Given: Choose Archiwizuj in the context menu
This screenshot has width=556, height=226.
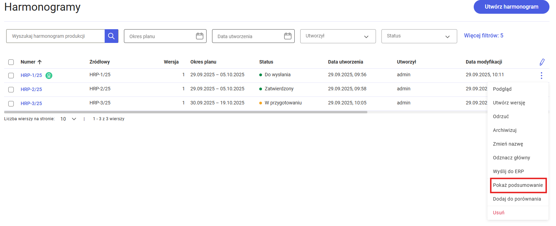Looking at the screenshot, I should [x=518, y=130].
